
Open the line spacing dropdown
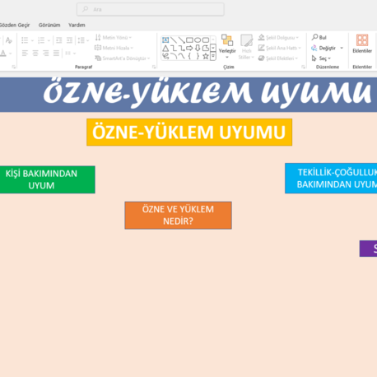click(x=83, y=40)
